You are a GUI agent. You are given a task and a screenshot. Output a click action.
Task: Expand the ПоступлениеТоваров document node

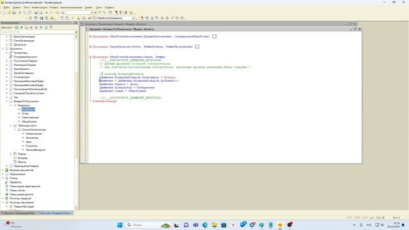7,61
